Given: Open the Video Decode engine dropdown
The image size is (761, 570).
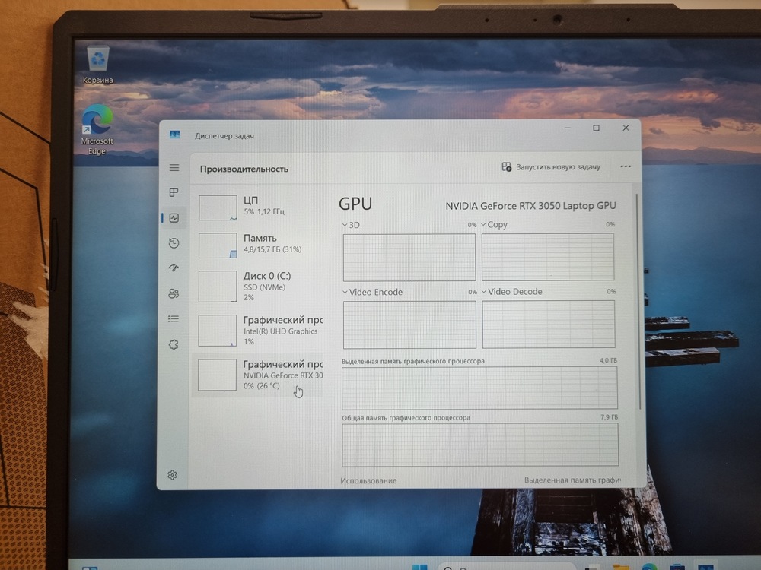Looking at the screenshot, I should 511,291.
